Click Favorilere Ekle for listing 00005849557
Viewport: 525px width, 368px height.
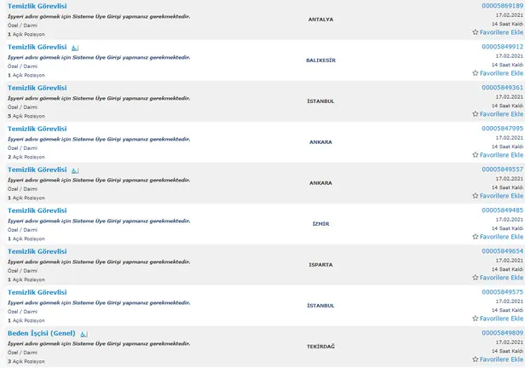pyautogui.click(x=501, y=196)
